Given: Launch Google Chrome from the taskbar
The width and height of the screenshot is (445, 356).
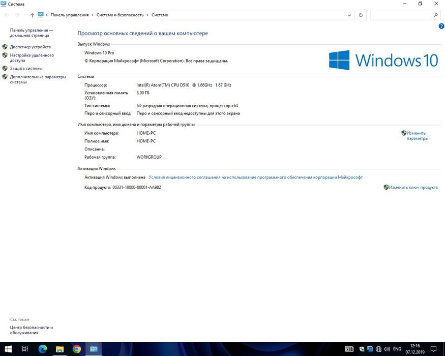Looking at the screenshot, I should click(x=77, y=349).
